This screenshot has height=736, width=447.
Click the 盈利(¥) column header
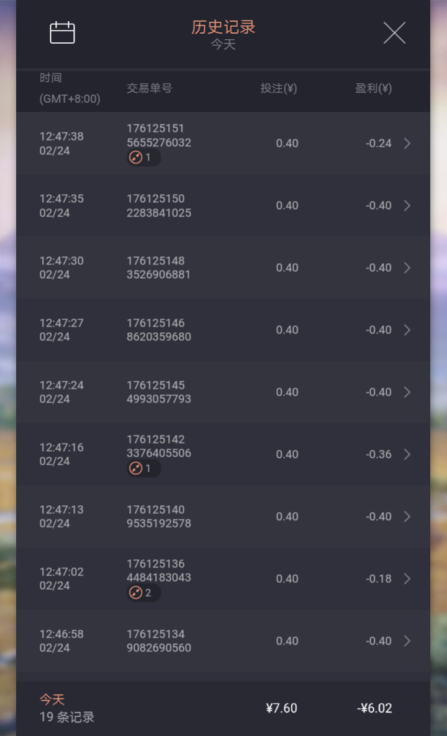pyautogui.click(x=373, y=88)
